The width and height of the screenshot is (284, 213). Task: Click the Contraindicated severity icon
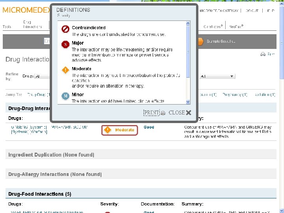tap(65, 29)
